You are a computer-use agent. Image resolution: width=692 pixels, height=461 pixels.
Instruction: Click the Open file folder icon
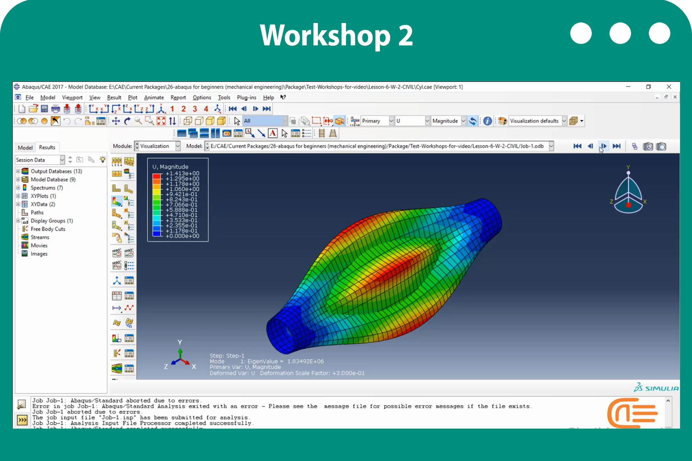(x=33, y=109)
